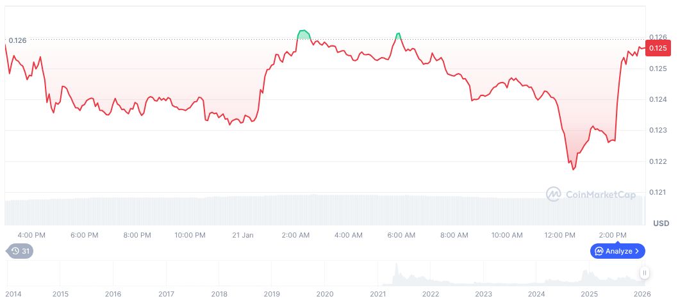Click the 0.126 dotted reference line label
This screenshot has height=301, width=687.
coord(17,40)
